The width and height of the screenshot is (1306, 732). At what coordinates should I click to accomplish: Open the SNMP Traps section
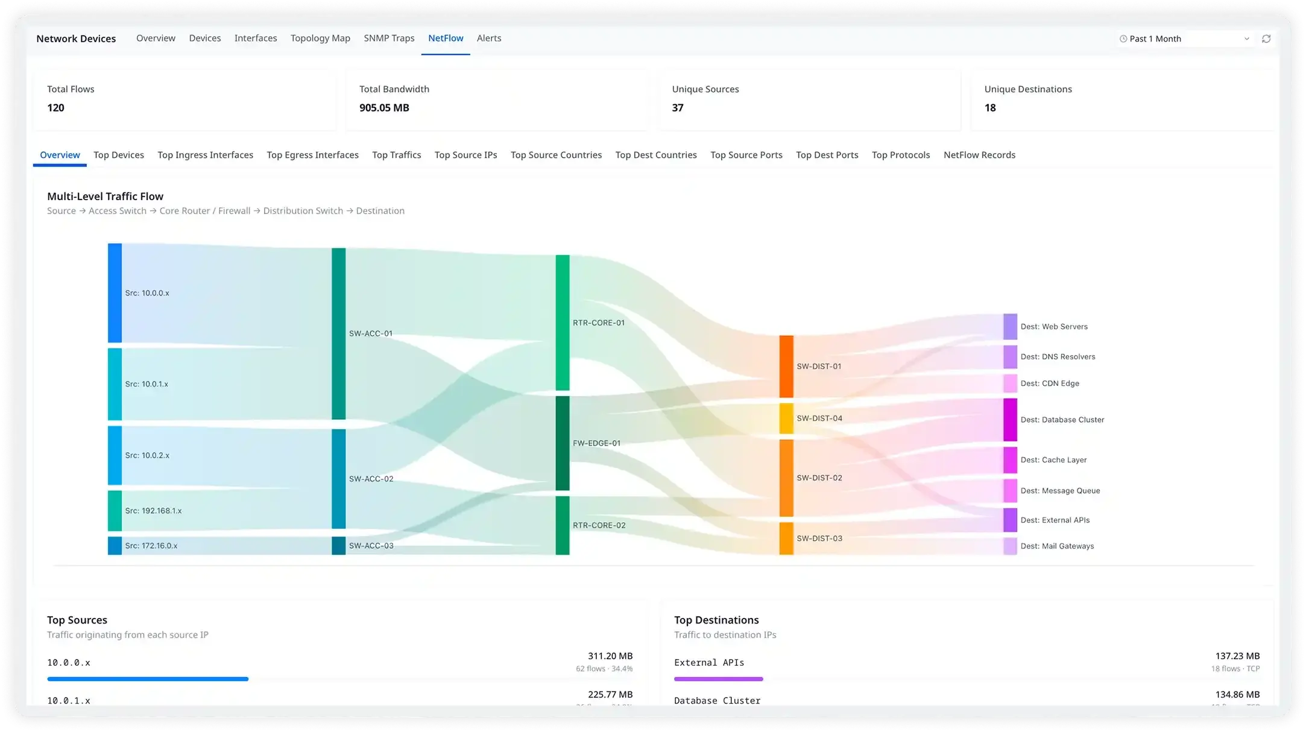[x=389, y=37]
